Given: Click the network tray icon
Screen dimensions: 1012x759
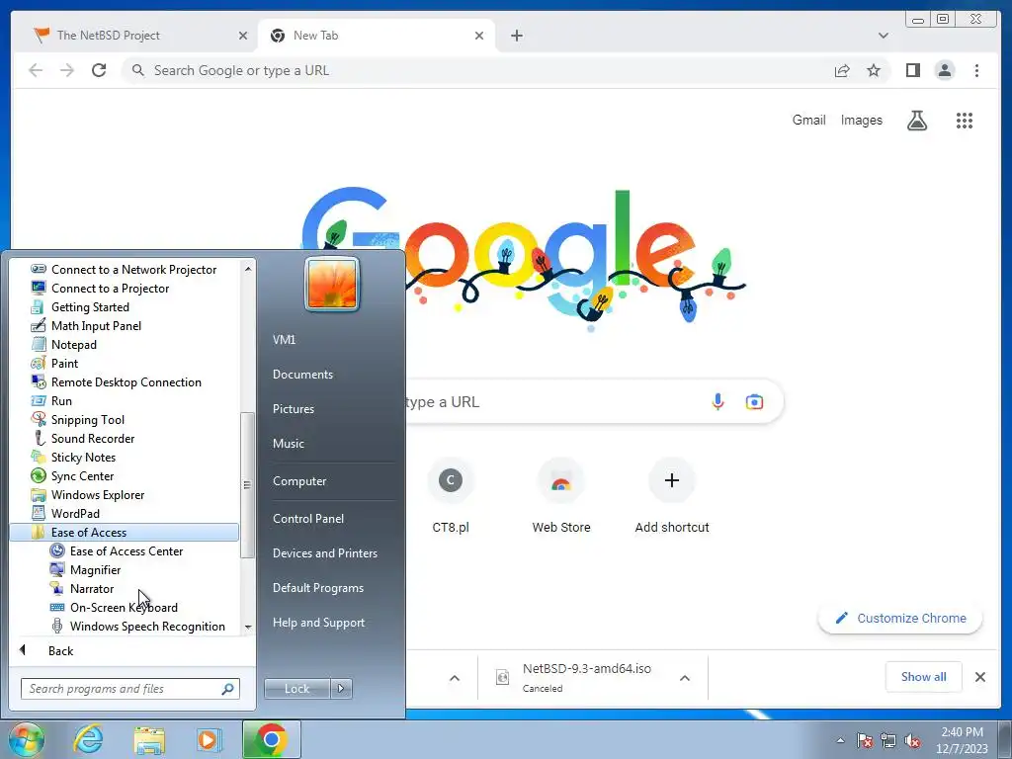Looking at the screenshot, I should tap(888, 741).
